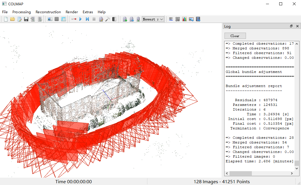
Task: Start reconstruction with the play icon
Action: point(80,19)
